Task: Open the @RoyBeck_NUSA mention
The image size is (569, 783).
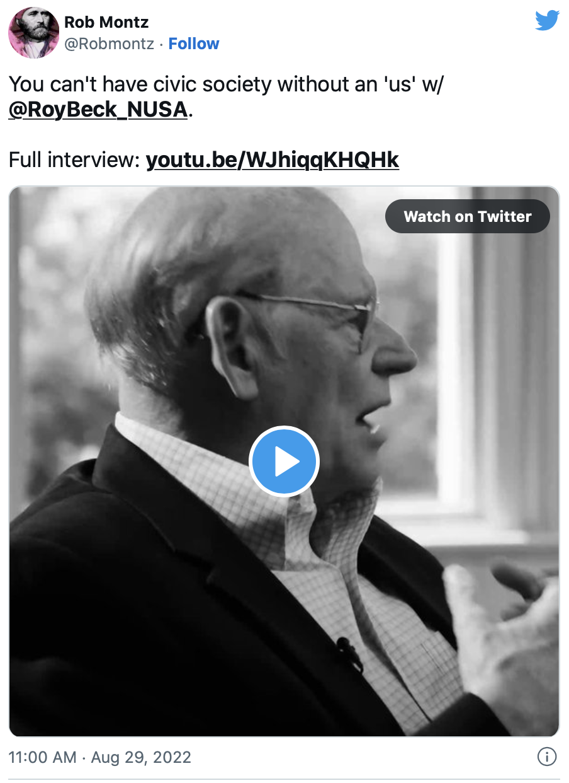Action: [x=98, y=109]
